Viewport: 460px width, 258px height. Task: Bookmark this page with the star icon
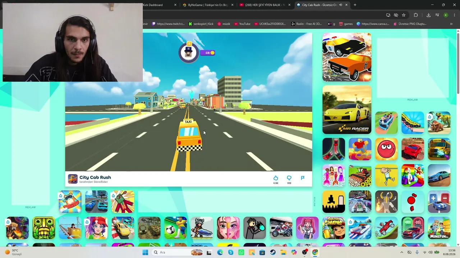(x=404, y=15)
